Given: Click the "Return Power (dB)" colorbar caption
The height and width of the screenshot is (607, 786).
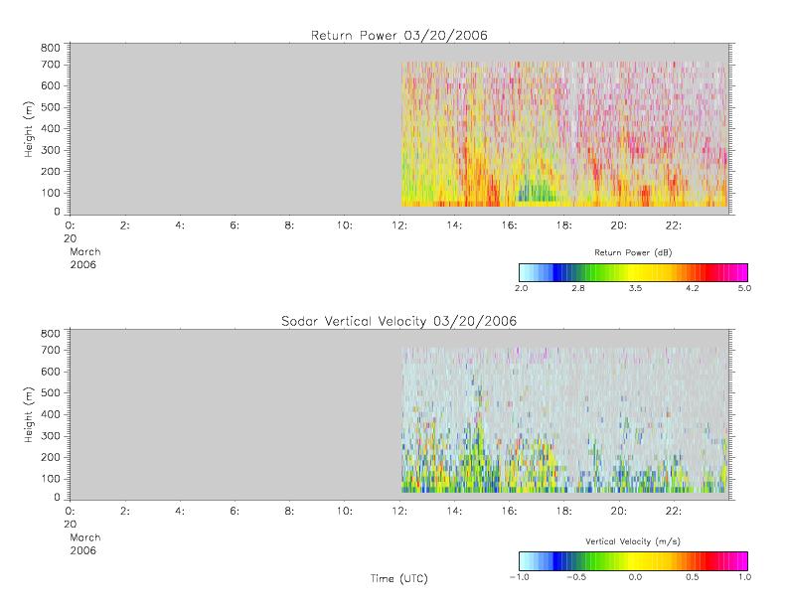Looking at the screenshot, I should [x=633, y=252].
